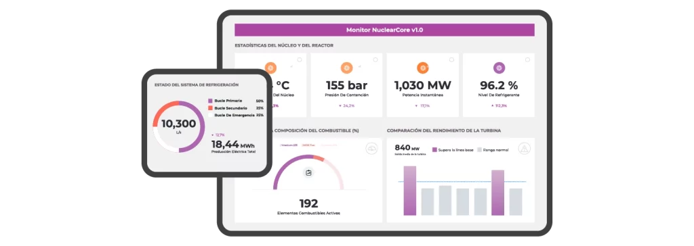Image resolution: width=694 pixels, height=246 pixels.
Task: Click the second purple turbine bar
Action: coord(498,193)
